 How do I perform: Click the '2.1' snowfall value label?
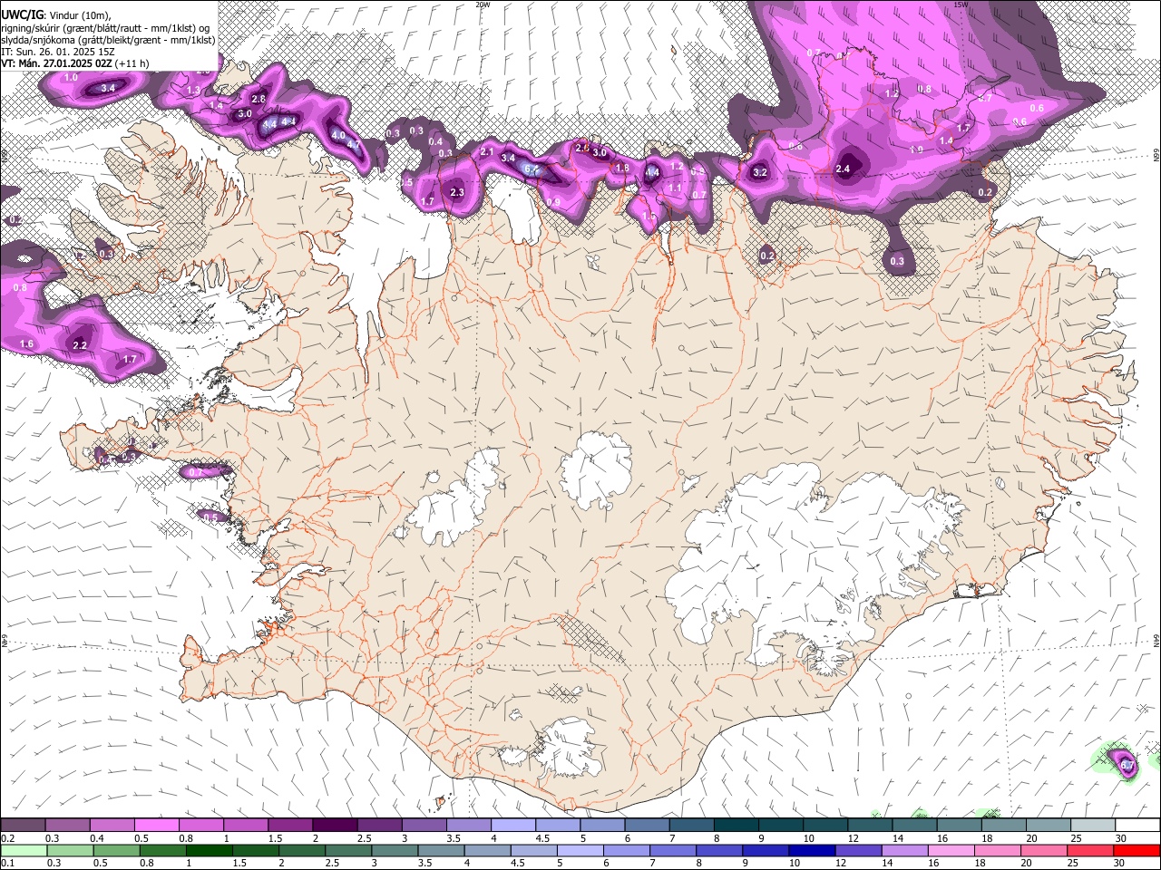pos(487,151)
